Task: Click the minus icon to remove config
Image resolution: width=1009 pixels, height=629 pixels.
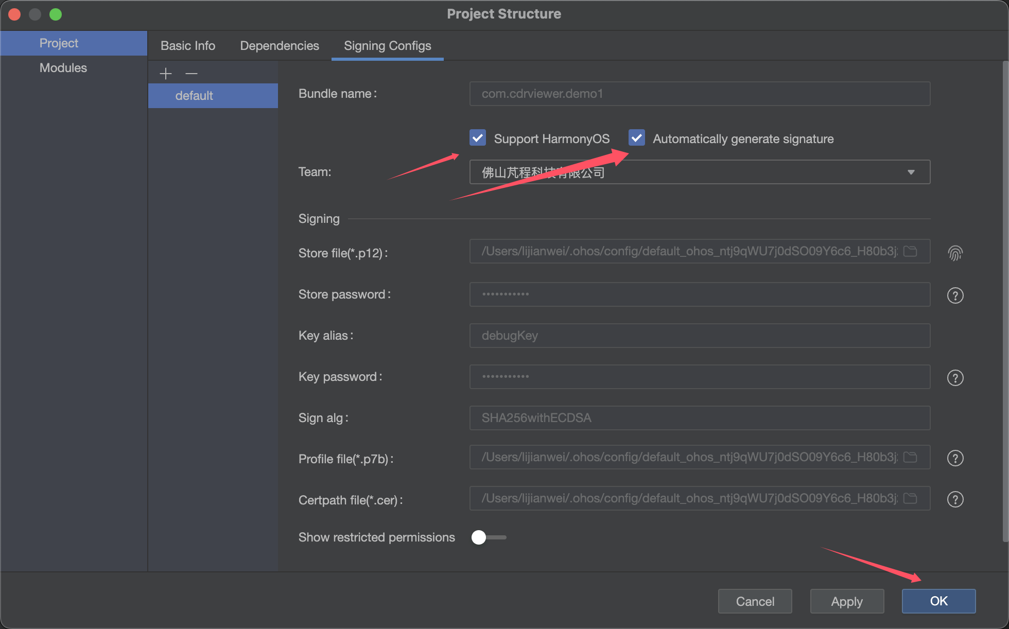Action: [x=192, y=74]
